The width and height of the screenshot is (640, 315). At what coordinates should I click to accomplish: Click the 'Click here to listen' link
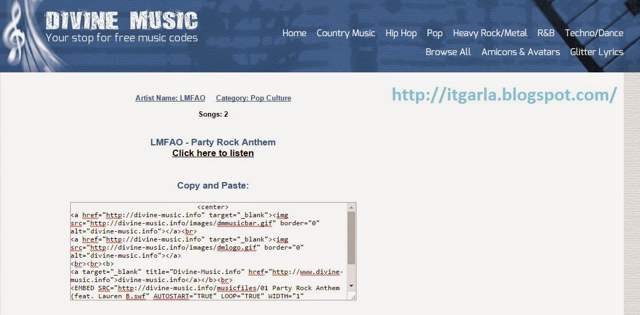click(213, 153)
